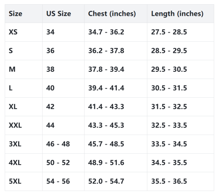Screen dimensions: 218x195
Task: Select US size 54 - 56 cell
Action: (58, 181)
